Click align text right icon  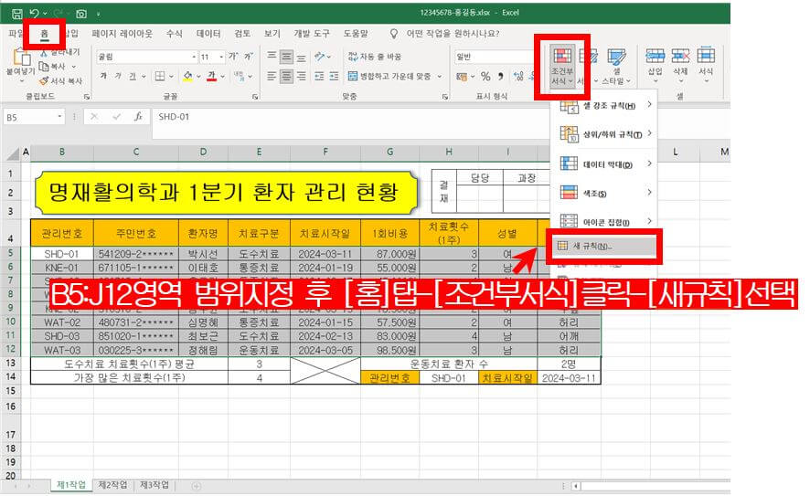[x=301, y=77]
